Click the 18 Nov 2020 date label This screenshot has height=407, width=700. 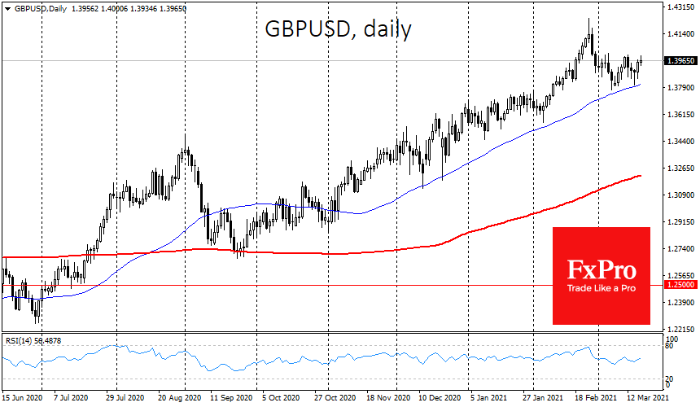tap(387, 397)
